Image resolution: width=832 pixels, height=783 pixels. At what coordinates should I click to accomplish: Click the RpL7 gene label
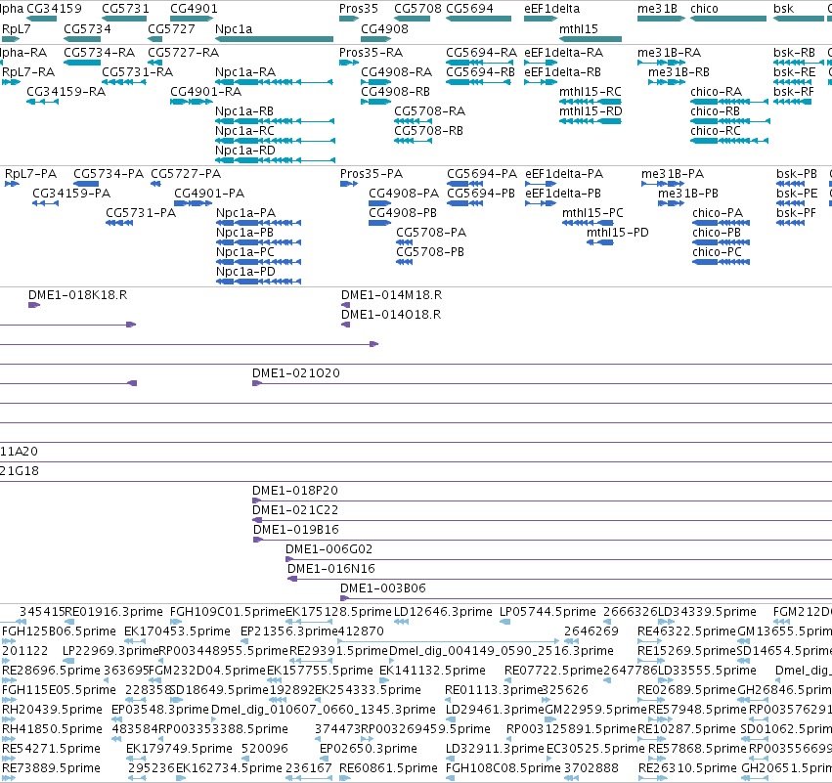click(x=17, y=28)
